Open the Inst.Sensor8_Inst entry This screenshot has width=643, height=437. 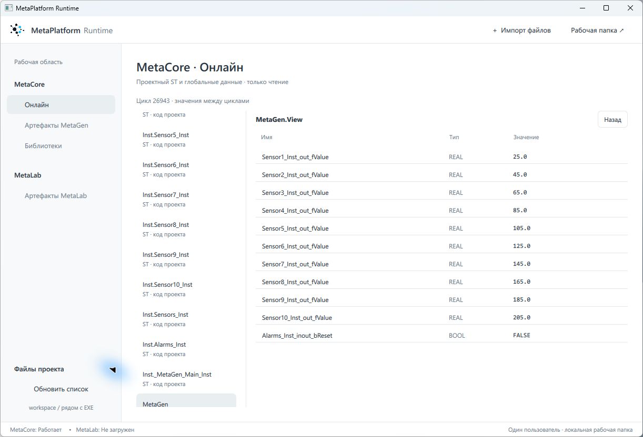click(x=186, y=229)
